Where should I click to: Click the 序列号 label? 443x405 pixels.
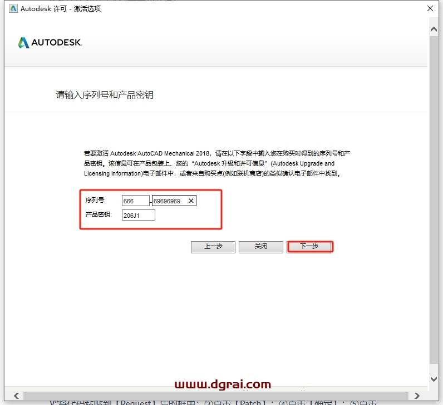(x=96, y=200)
